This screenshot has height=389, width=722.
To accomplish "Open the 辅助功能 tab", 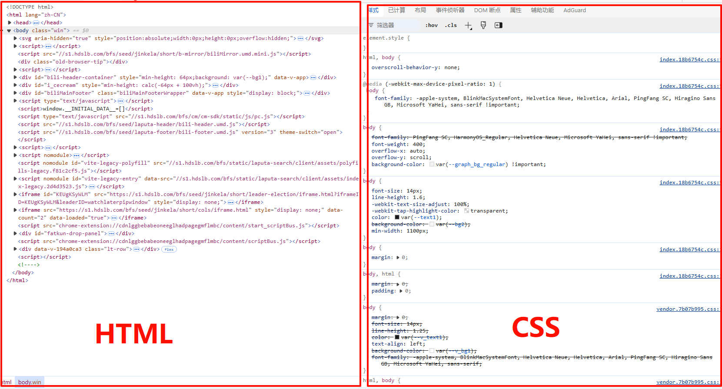I will [542, 10].
